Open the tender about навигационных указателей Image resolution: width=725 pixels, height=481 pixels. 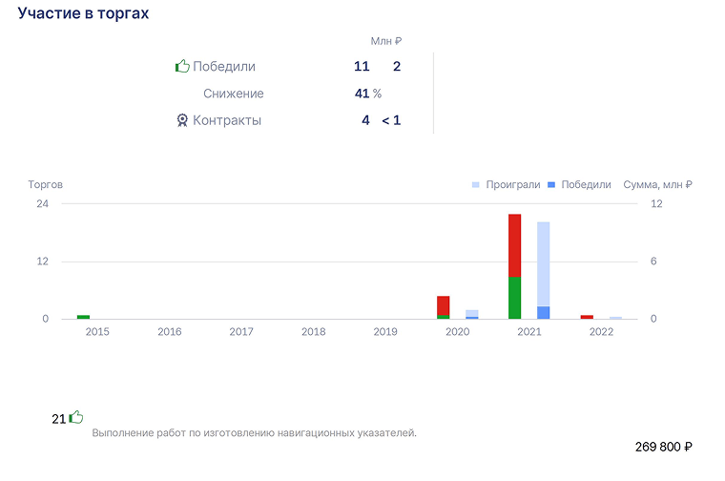coord(255,433)
